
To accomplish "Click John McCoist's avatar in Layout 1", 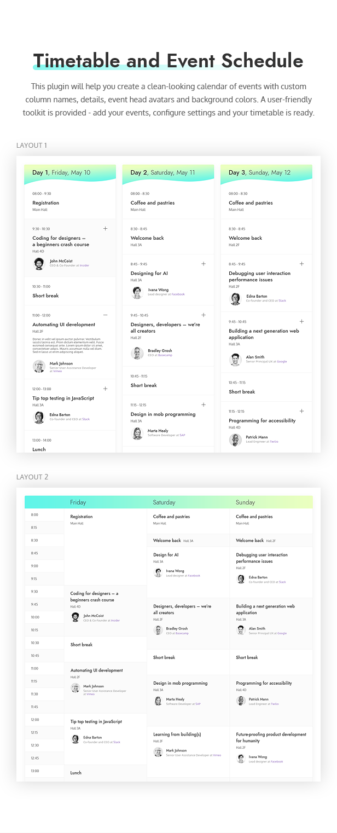I will 39,263.
